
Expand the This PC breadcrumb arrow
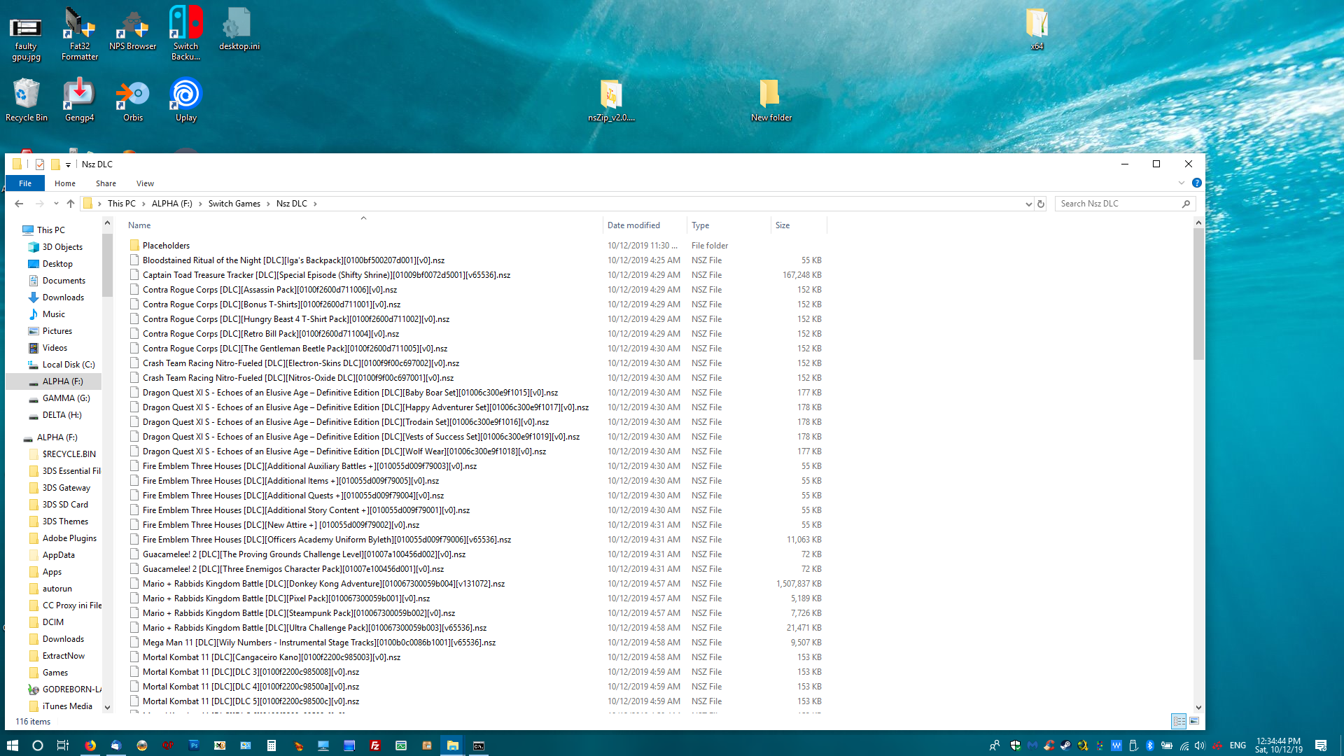143,204
